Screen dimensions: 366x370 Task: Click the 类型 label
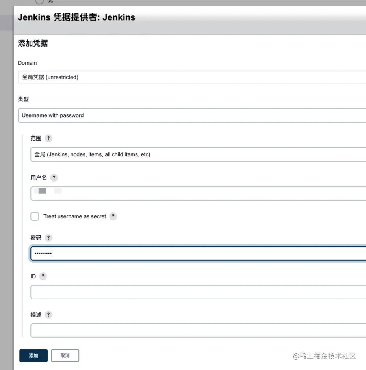click(x=23, y=100)
